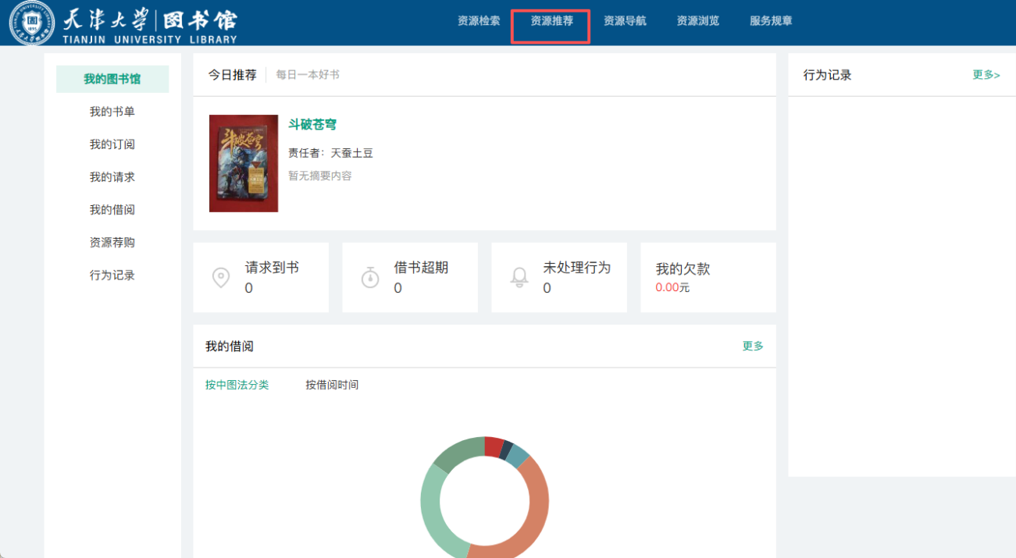Click the Tianjin University Library logo
1016x558 pixels.
123,23
